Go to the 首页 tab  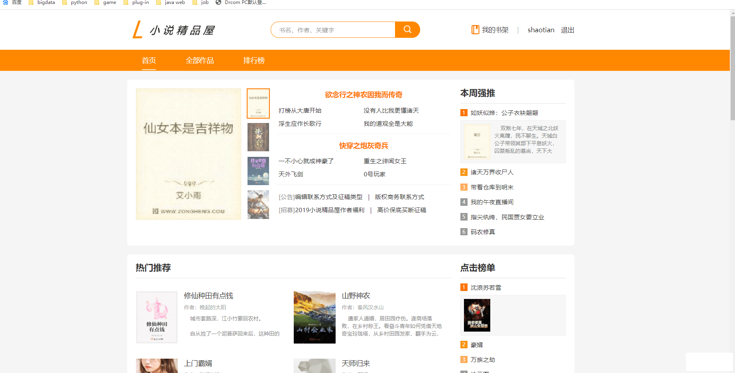(x=149, y=61)
